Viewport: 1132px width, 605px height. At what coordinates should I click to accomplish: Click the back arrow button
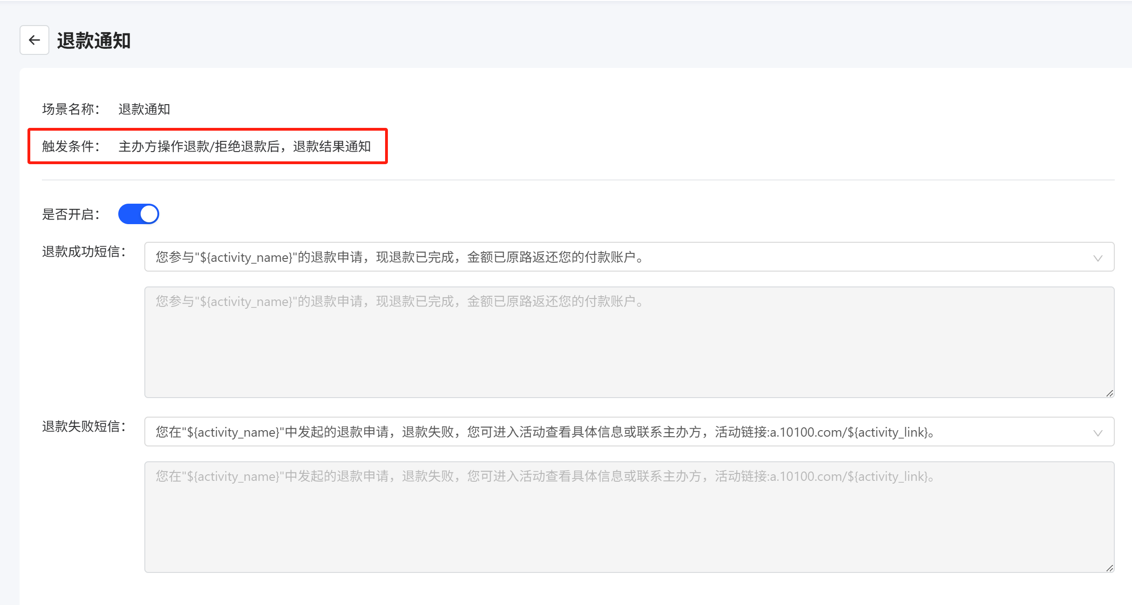(34, 40)
